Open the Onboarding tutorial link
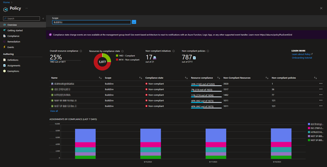This screenshot has width=327, height=167. point(302,58)
